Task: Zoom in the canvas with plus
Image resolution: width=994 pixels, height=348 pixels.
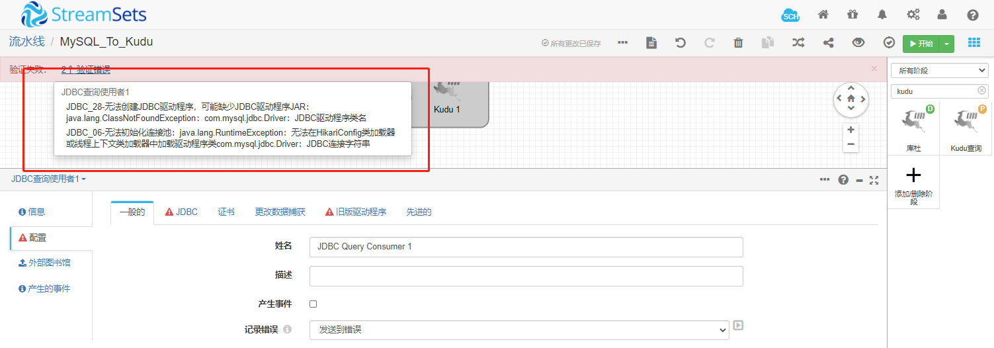Action: coord(850,130)
